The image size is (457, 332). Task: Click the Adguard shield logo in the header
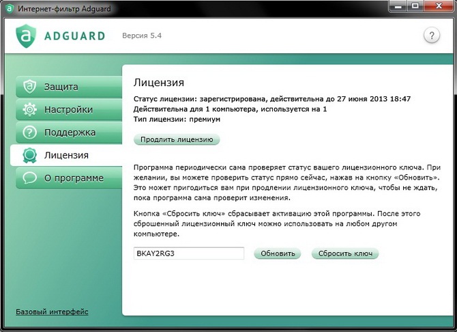click(x=26, y=36)
